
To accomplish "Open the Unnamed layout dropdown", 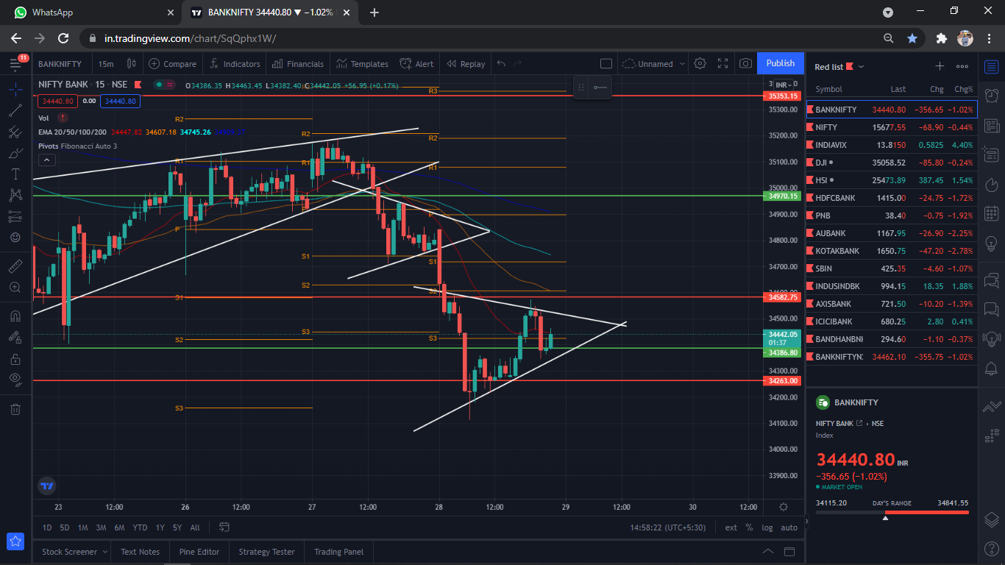I will [x=654, y=64].
